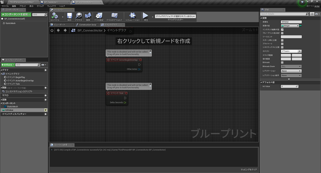Switch to the ThirdPersonExampleMap tab
The image size is (321, 173).
tap(22, 2)
